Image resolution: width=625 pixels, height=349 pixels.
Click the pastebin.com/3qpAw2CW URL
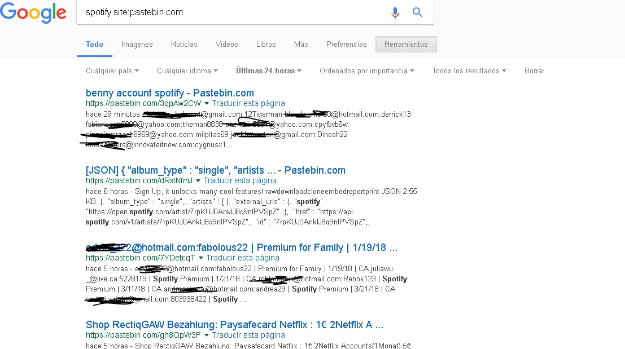[143, 104]
